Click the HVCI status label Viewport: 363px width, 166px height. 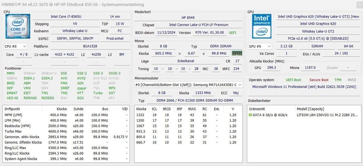(352, 80)
